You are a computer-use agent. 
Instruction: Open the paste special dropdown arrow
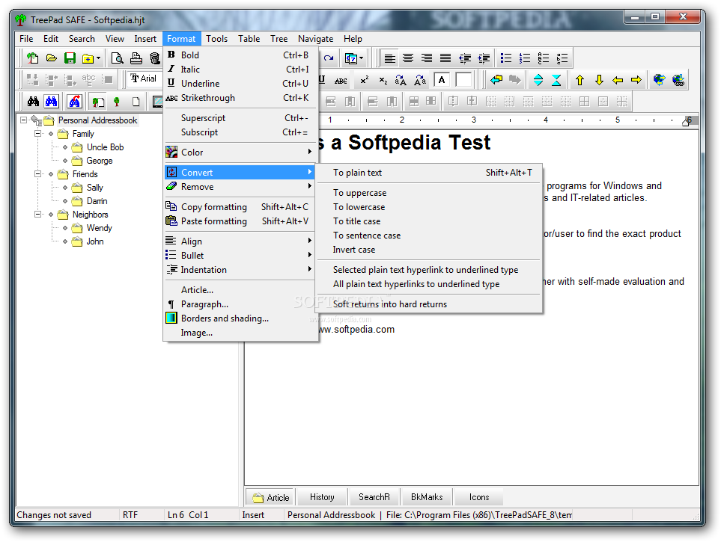click(362, 58)
